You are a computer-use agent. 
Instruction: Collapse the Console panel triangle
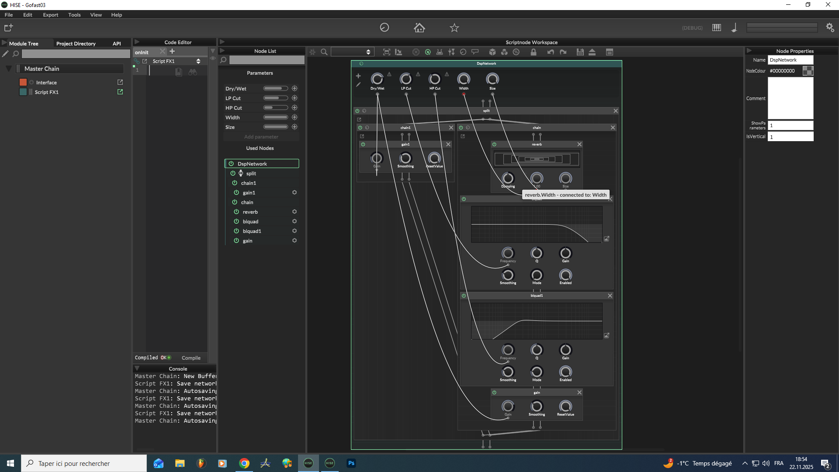click(137, 368)
